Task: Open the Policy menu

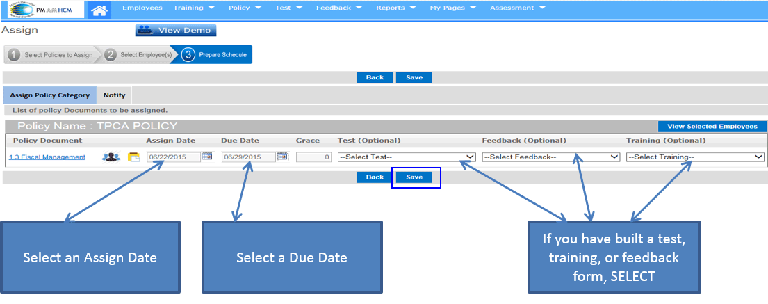Action: [x=244, y=8]
